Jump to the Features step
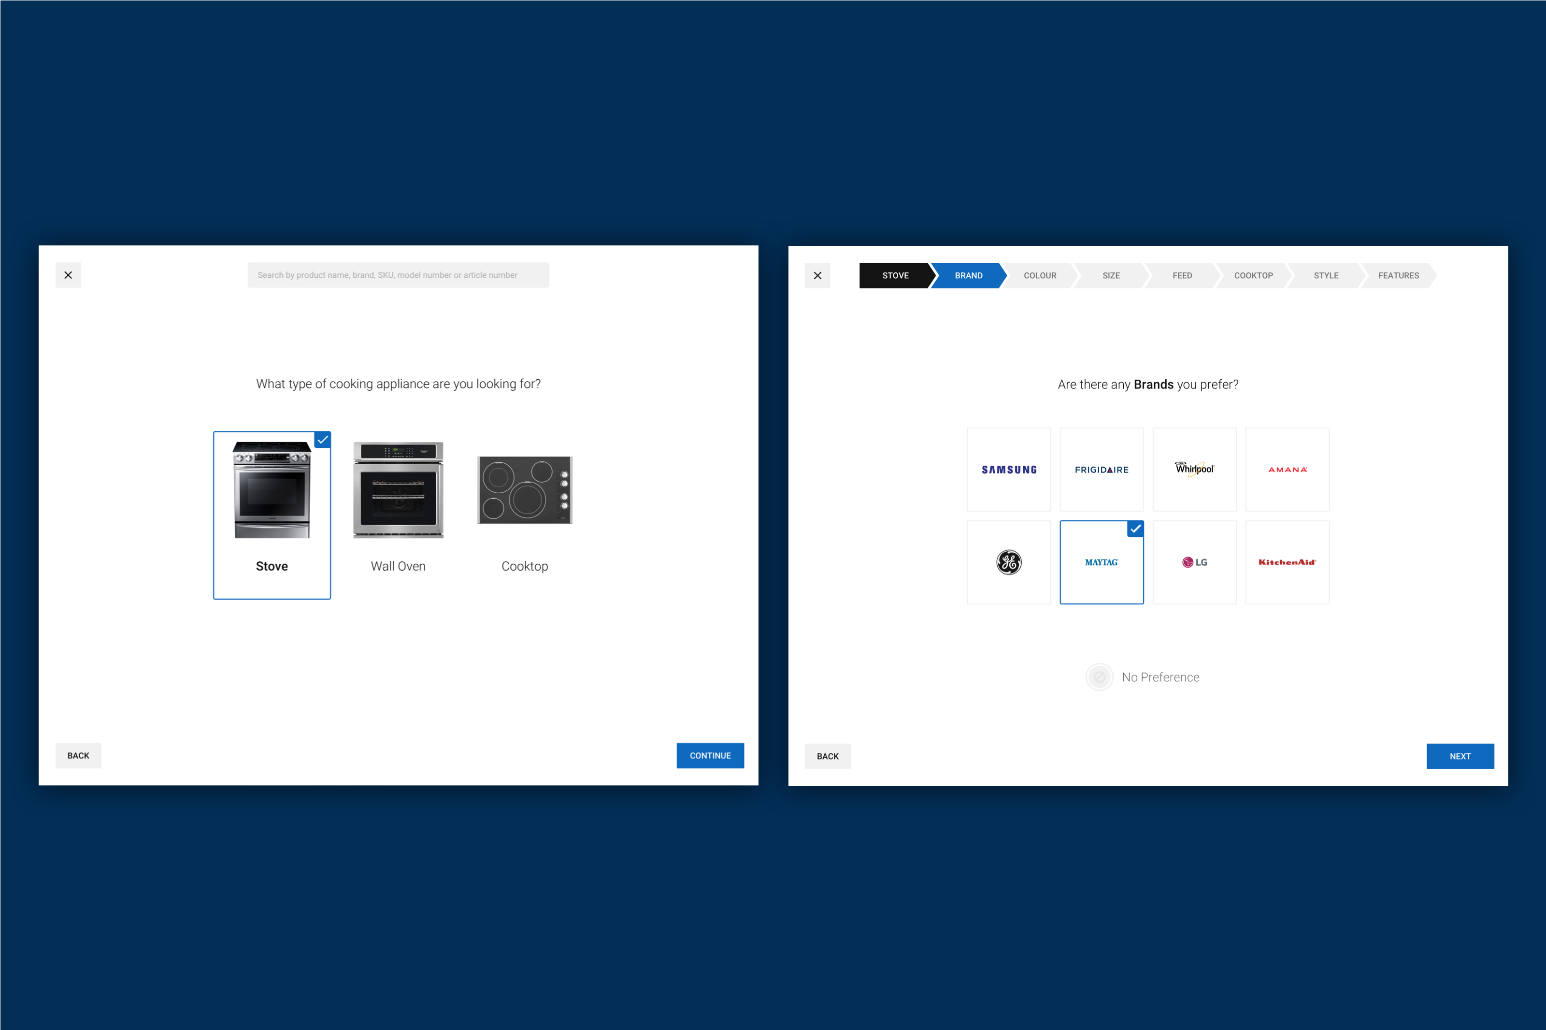The width and height of the screenshot is (1546, 1030). point(1398,276)
